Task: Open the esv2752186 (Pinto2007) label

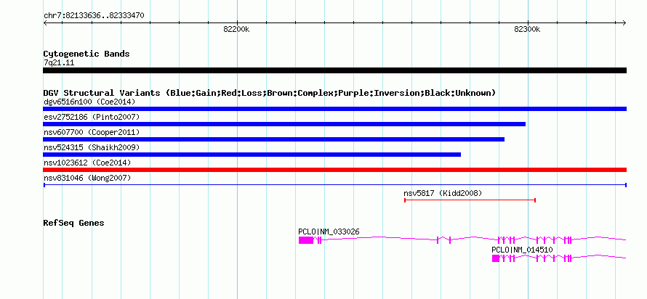Action: (92, 117)
